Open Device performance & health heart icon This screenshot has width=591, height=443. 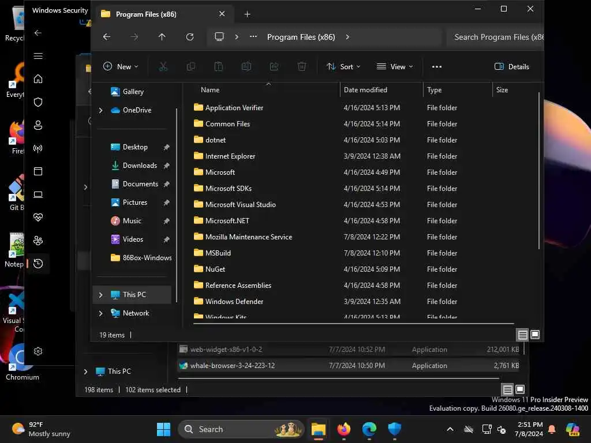(38, 217)
